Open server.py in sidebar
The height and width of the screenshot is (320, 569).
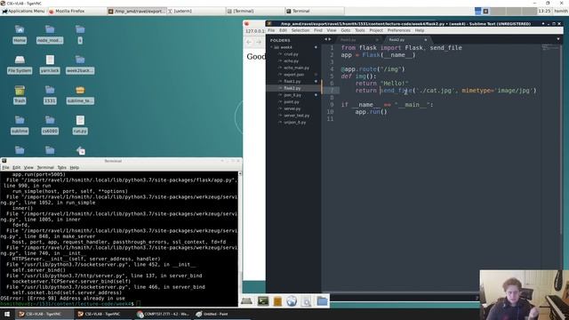click(x=293, y=108)
